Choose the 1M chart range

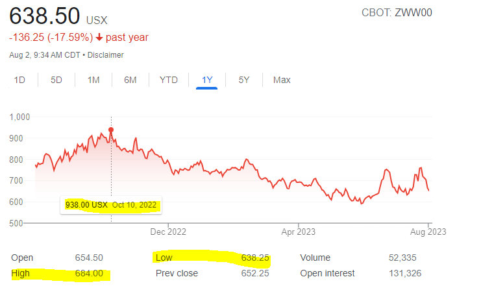93,80
